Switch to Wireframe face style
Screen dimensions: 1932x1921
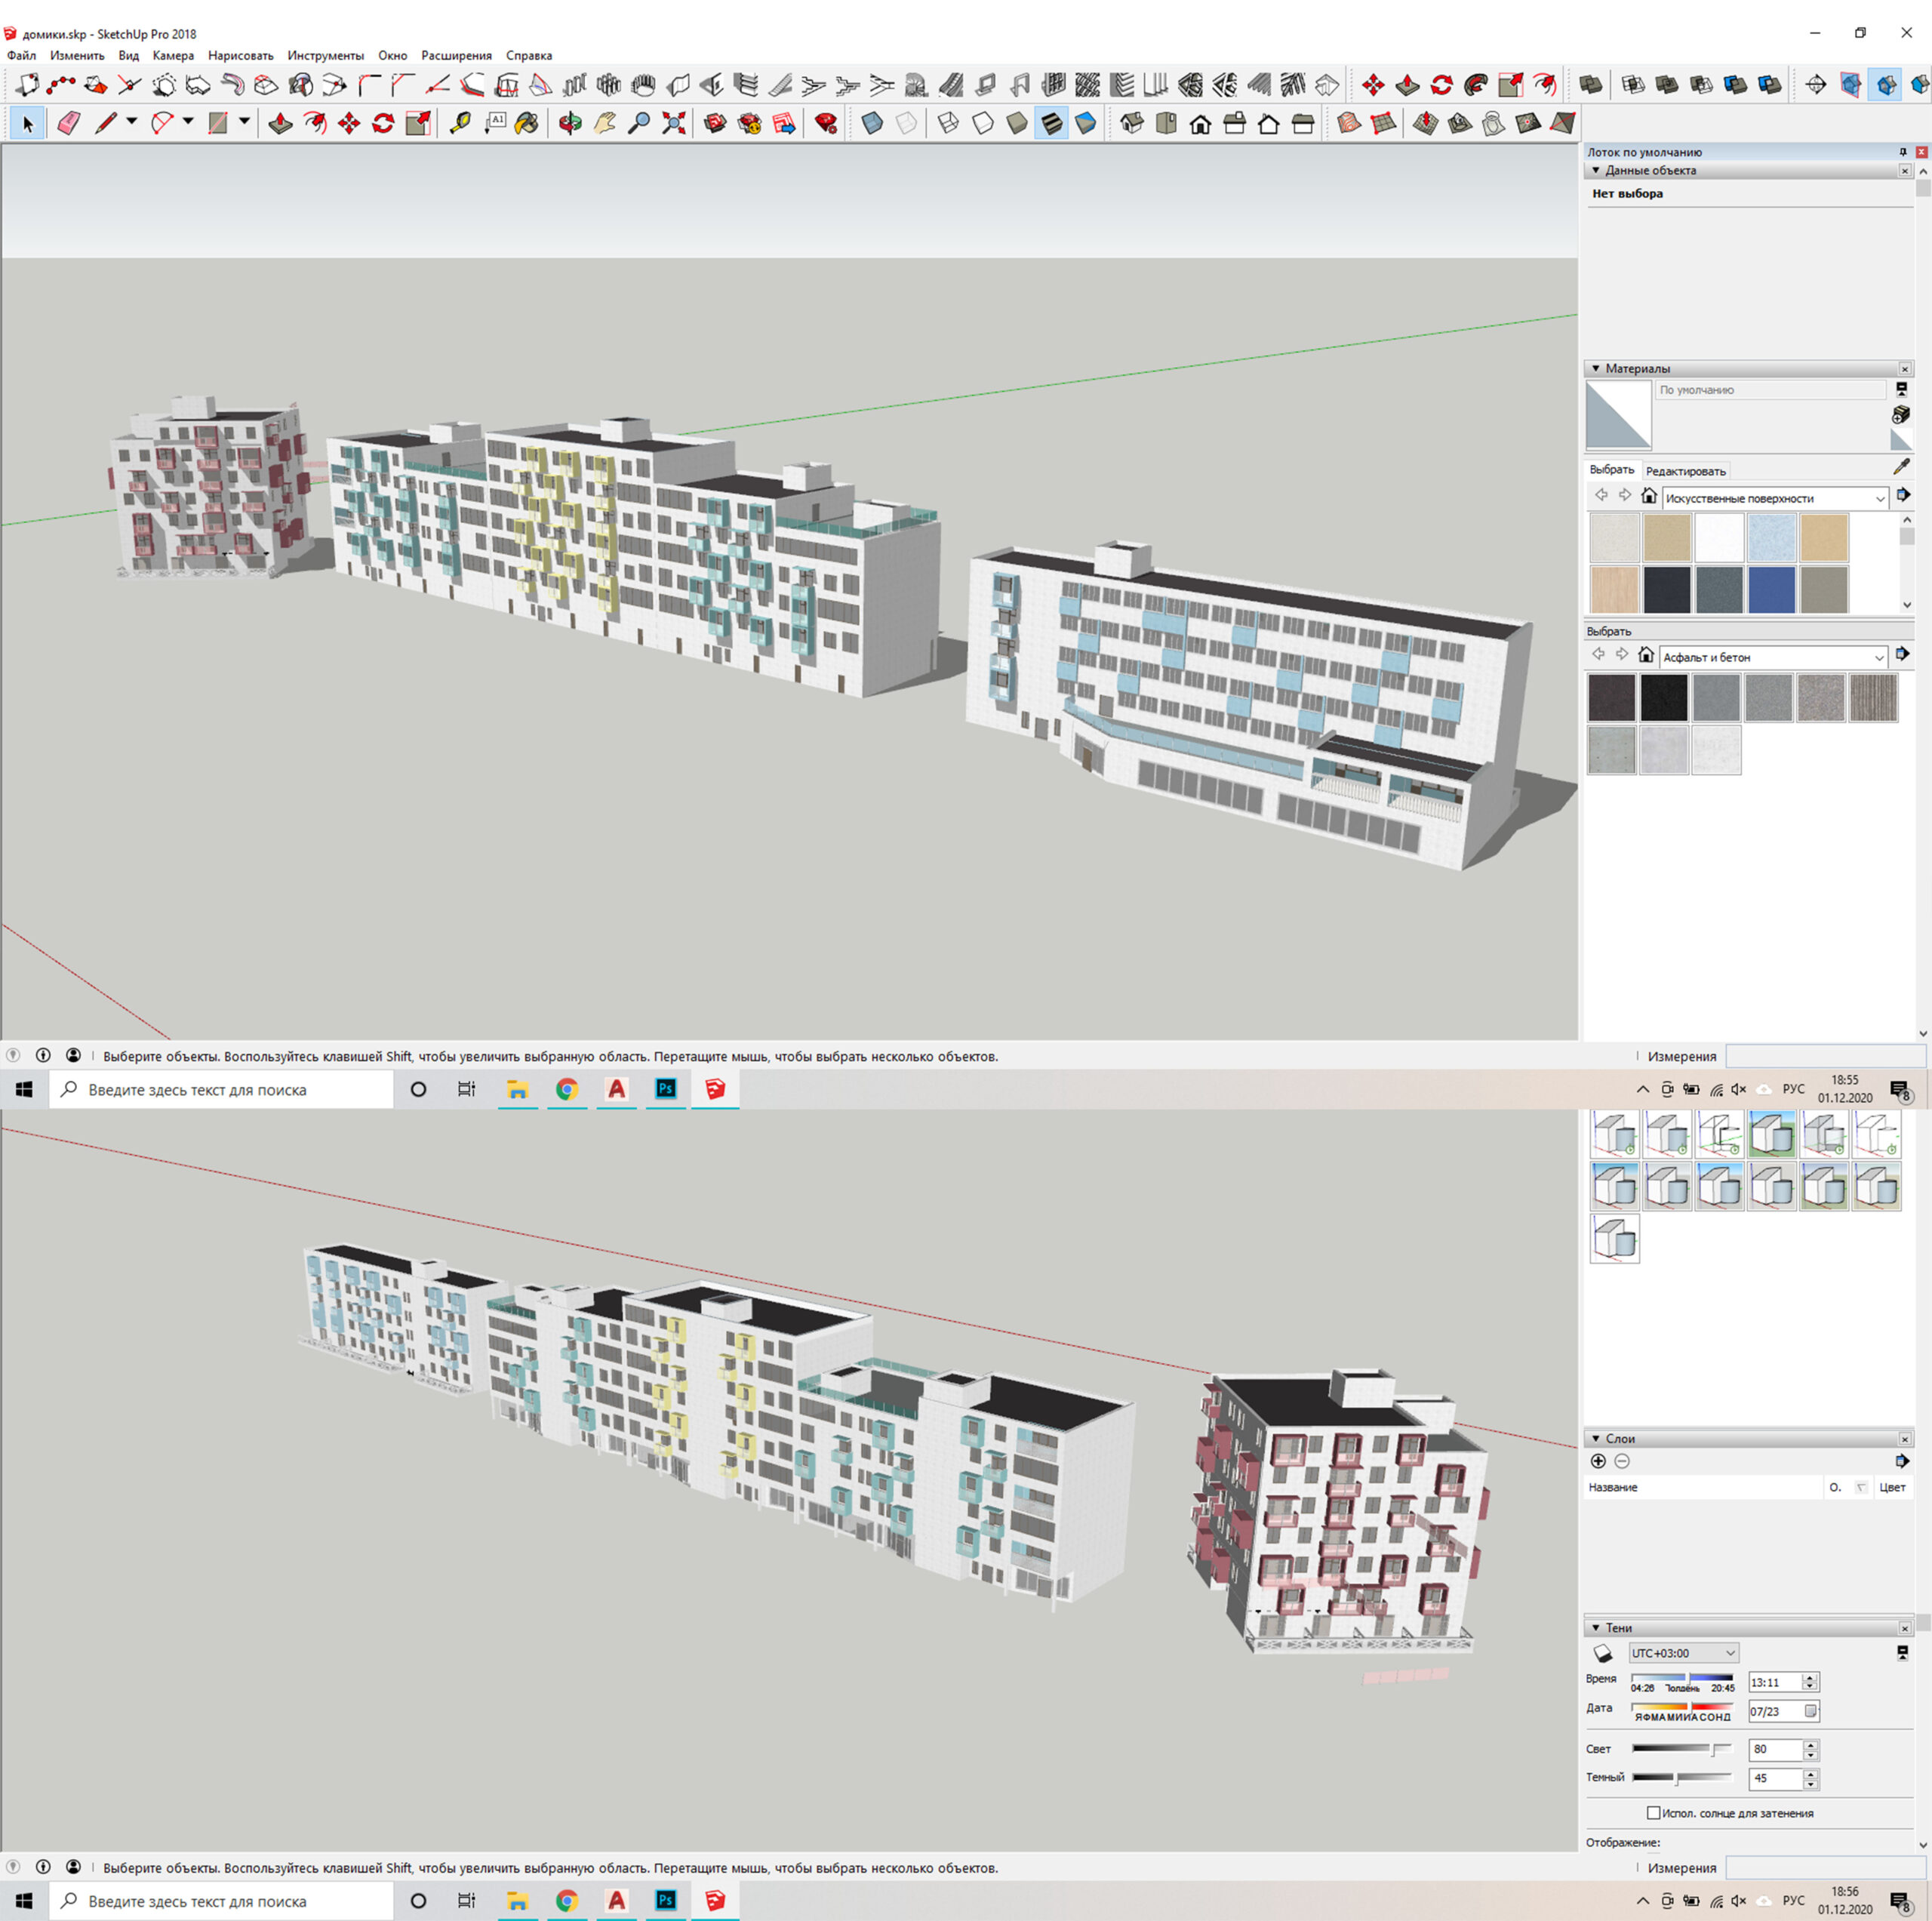(x=948, y=123)
